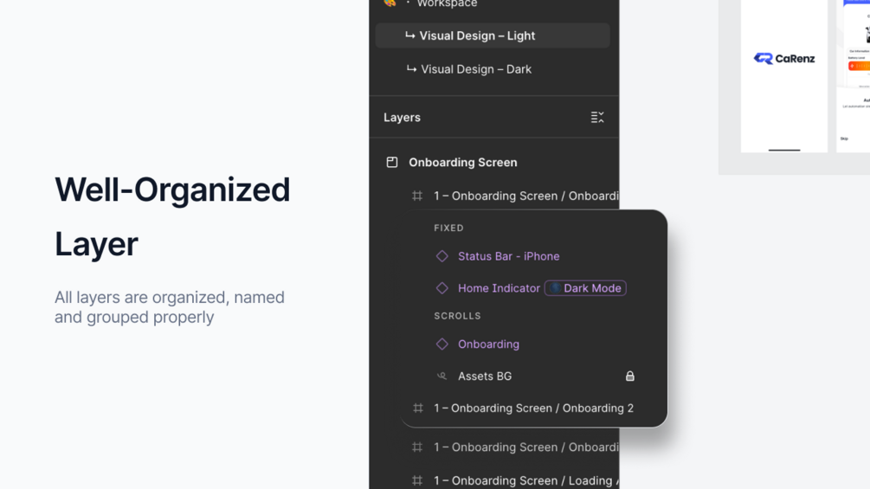Click the Dark Mode variable badge
Screen dimensions: 870x489
click(585, 288)
